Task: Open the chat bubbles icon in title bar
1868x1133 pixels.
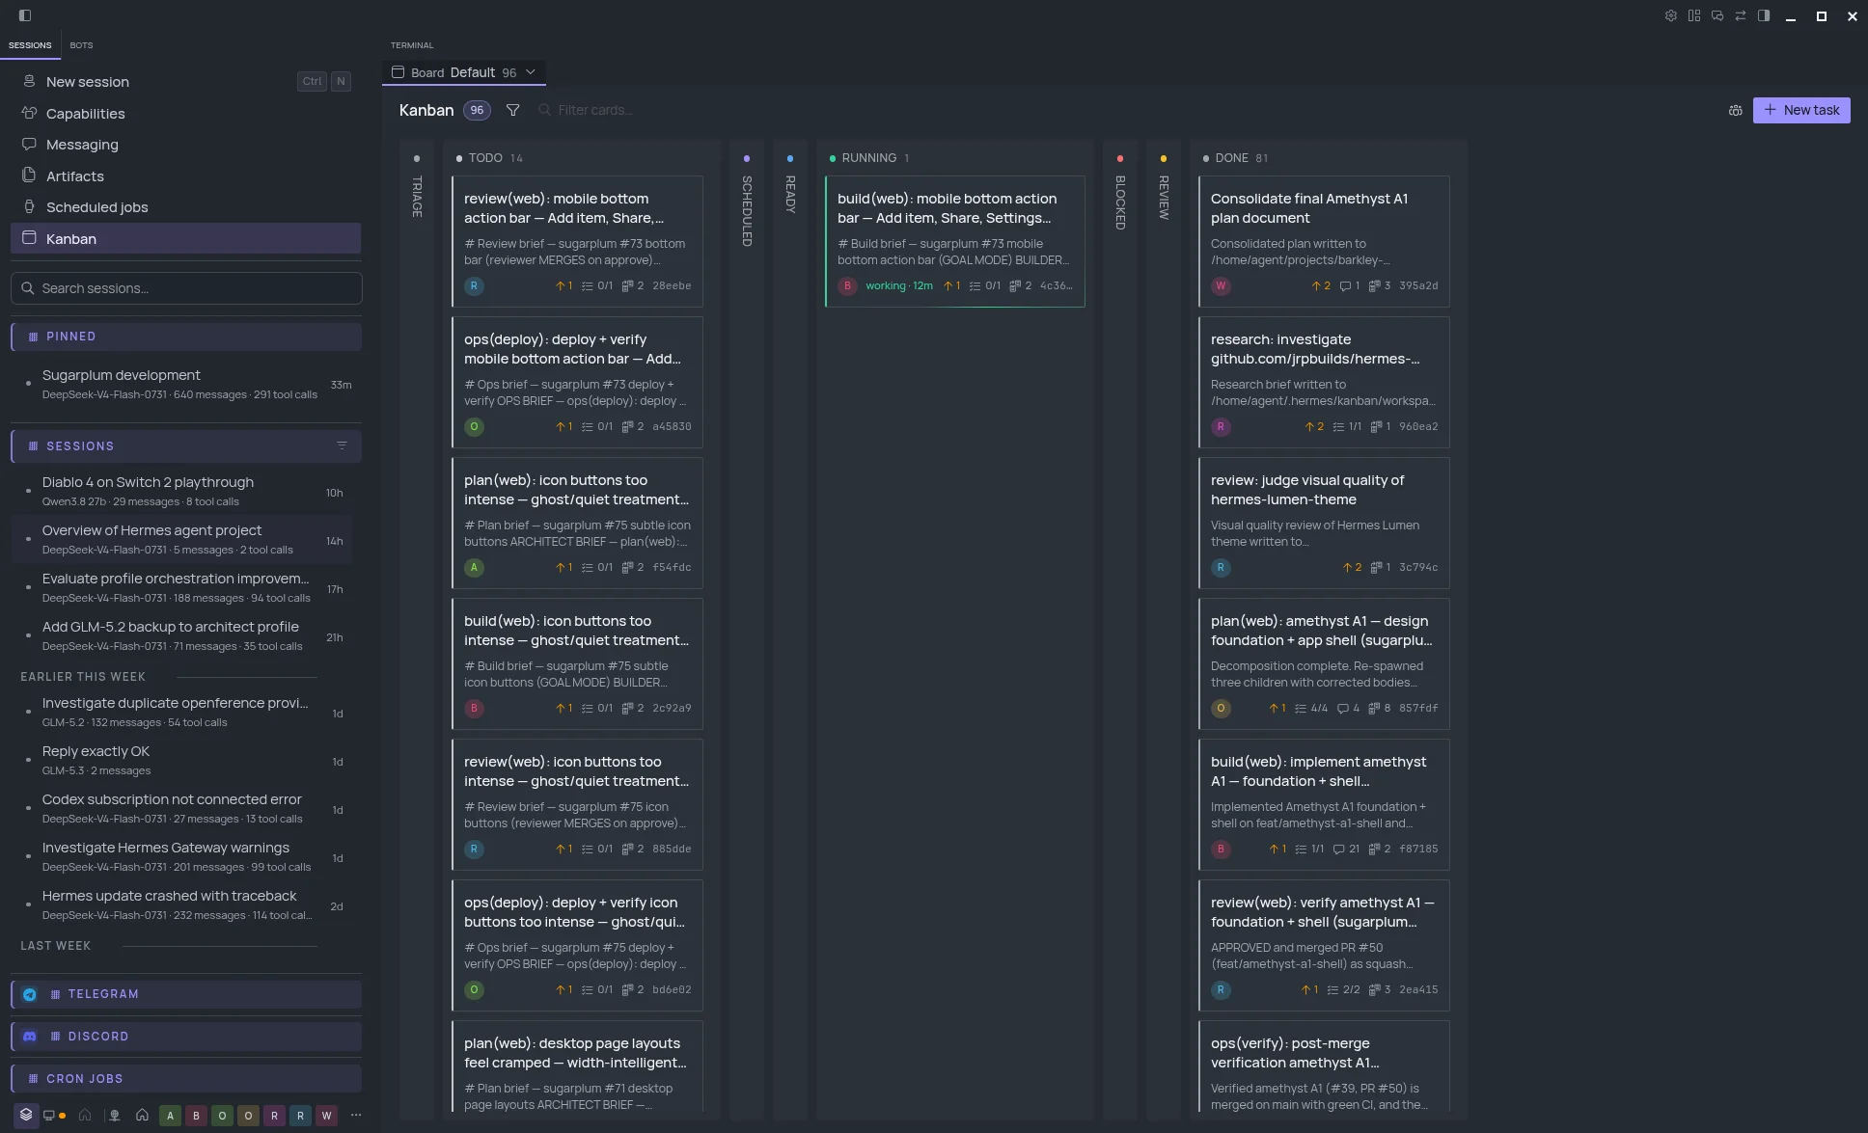Action: click(1717, 15)
